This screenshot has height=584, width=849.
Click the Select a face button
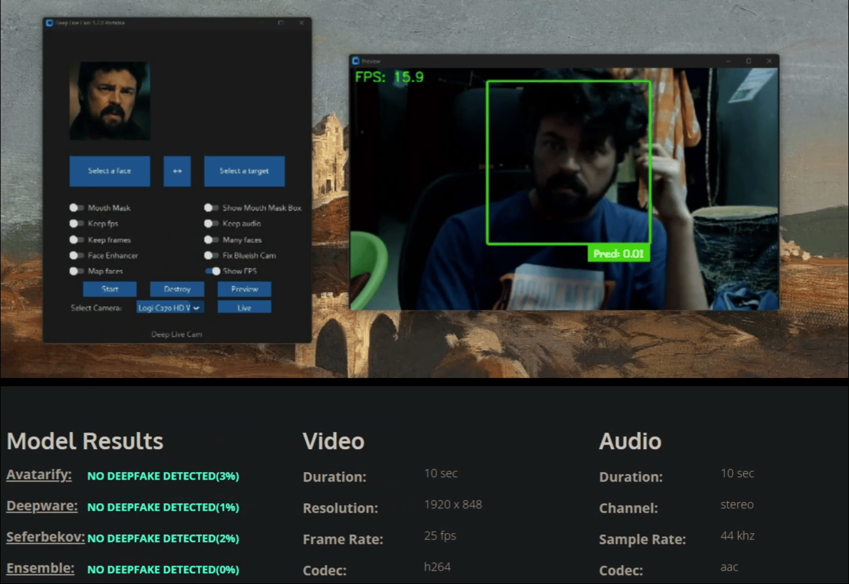(109, 171)
